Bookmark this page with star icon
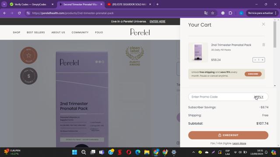Image resolution: width=280 pixels, height=157 pixels. 213,13
